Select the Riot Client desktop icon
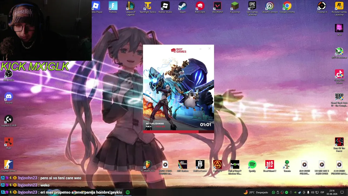 pos(200,7)
